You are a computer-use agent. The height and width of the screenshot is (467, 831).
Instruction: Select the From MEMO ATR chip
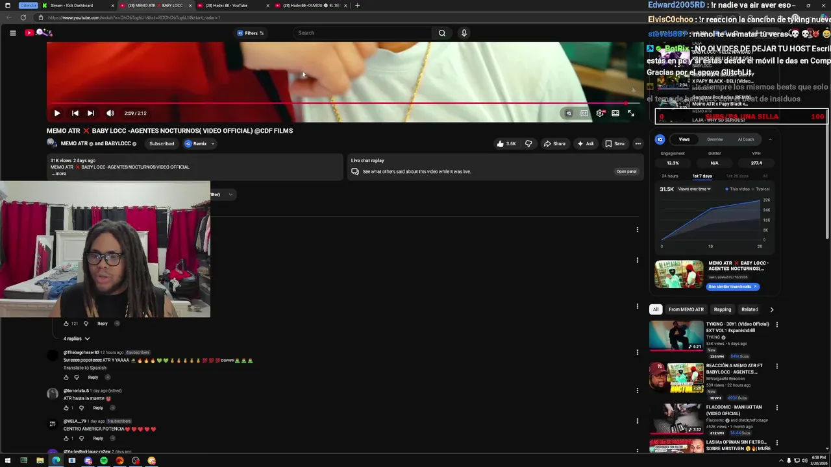pyautogui.click(x=686, y=309)
